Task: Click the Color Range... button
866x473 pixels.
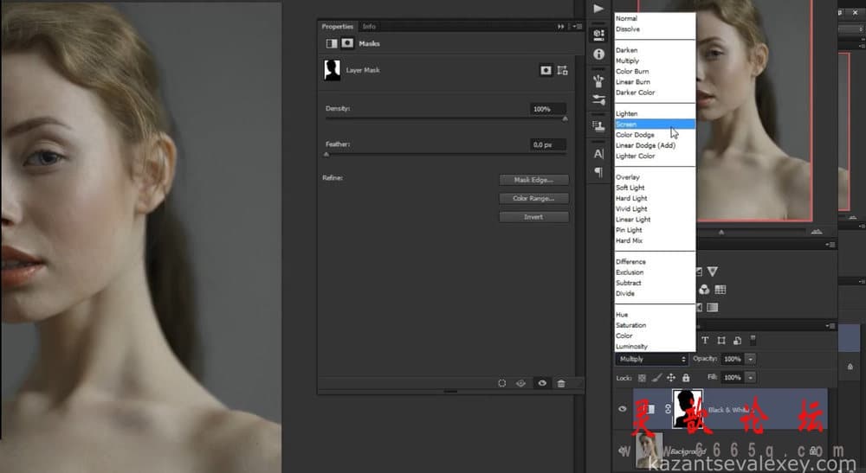Action: (x=533, y=199)
